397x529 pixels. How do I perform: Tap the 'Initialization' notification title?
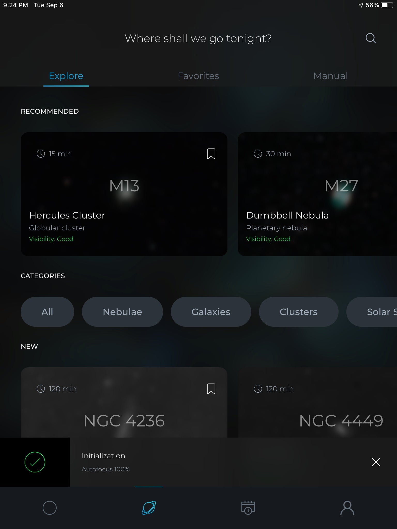pos(103,456)
